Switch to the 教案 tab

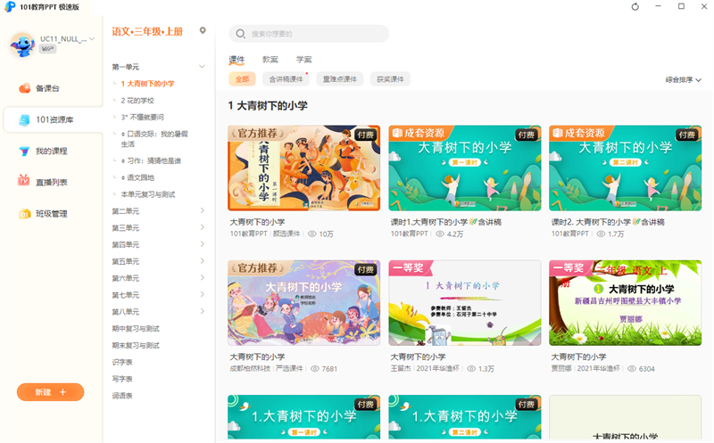click(x=270, y=60)
